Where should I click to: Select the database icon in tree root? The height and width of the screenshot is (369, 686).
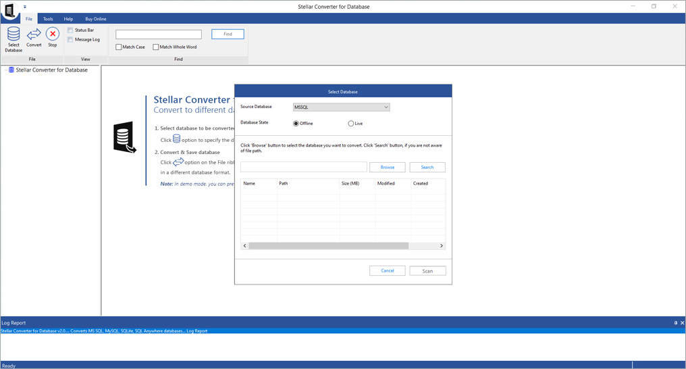(x=11, y=70)
